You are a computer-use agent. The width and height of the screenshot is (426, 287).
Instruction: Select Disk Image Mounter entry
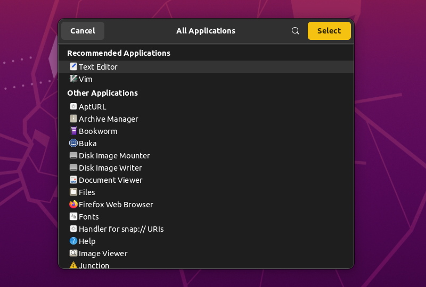point(114,156)
